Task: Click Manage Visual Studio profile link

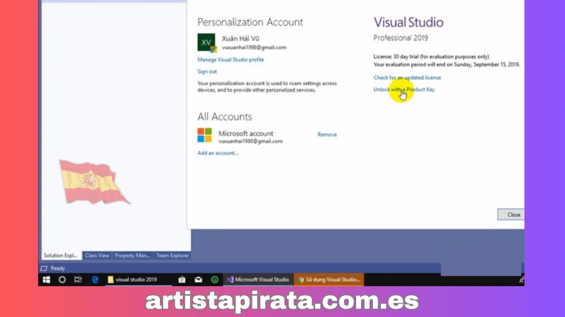Action: 230,60
